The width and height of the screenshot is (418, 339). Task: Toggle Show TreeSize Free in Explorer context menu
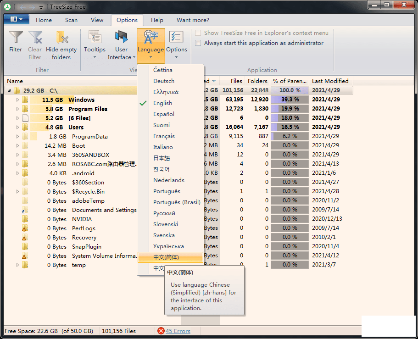click(198, 33)
